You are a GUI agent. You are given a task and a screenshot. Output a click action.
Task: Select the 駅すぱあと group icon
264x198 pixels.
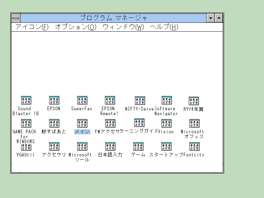tap(54, 123)
